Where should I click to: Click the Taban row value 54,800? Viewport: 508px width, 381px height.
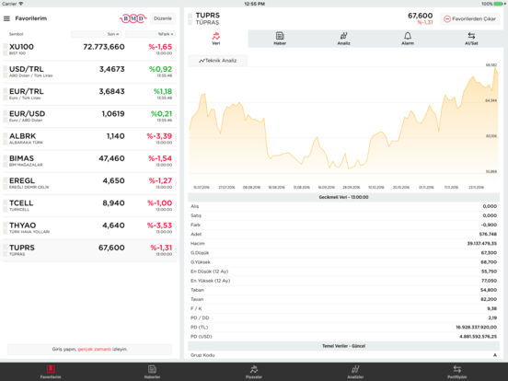coord(489,290)
